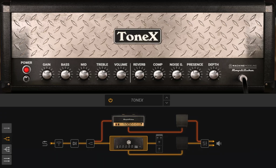The height and width of the screenshot is (168, 276).
Task: Click the DEPTH knob
Action: click(213, 74)
